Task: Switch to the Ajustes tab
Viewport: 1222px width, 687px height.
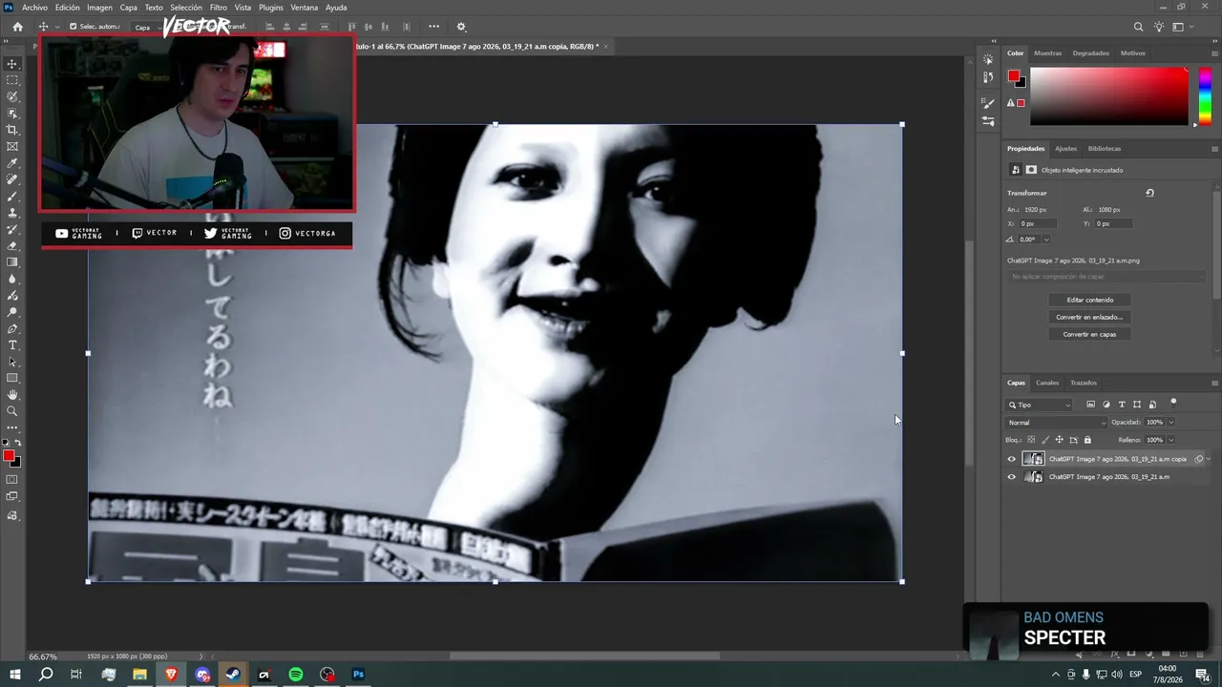Action: coord(1065,149)
